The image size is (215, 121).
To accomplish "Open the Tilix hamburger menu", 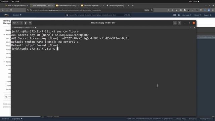I will click(x=179, y=23).
